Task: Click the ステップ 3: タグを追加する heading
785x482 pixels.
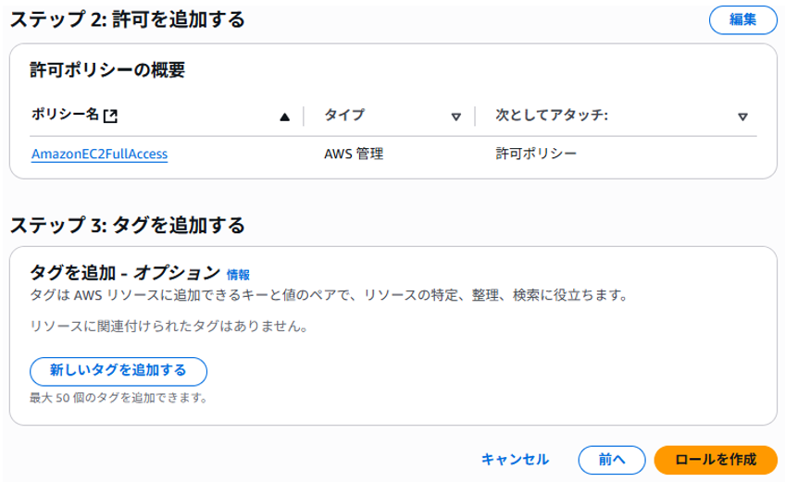Action: pyautogui.click(x=128, y=225)
